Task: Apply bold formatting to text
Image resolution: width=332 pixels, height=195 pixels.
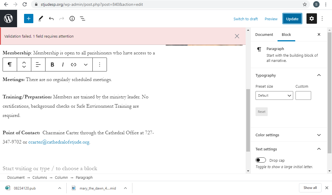Action: click(x=52, y=65)
